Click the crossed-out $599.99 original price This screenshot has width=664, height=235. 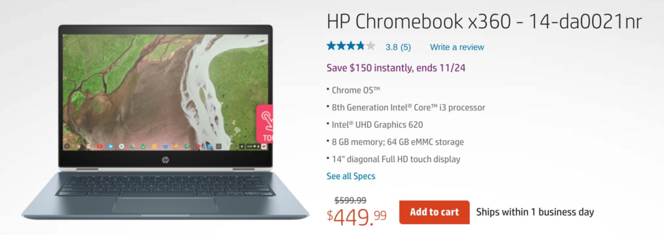coord(350,200)
